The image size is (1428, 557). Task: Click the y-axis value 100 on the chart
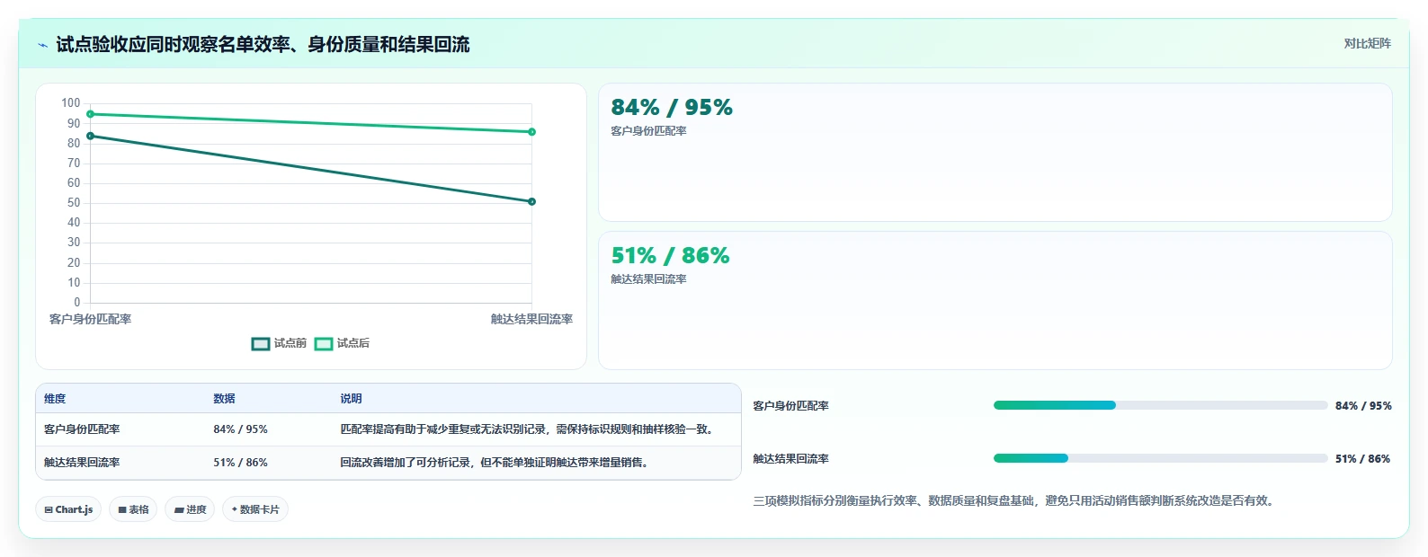click(x=71, y=103)
